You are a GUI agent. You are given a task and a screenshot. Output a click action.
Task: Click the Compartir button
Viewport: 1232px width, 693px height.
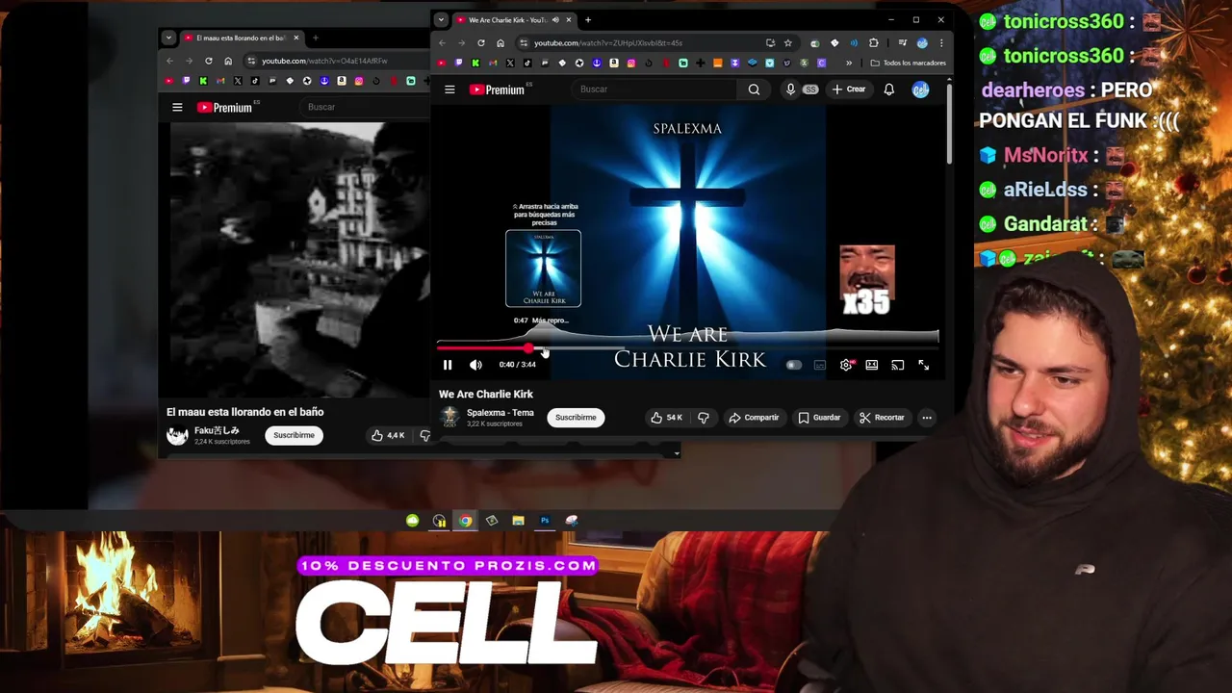coord(754,418)
